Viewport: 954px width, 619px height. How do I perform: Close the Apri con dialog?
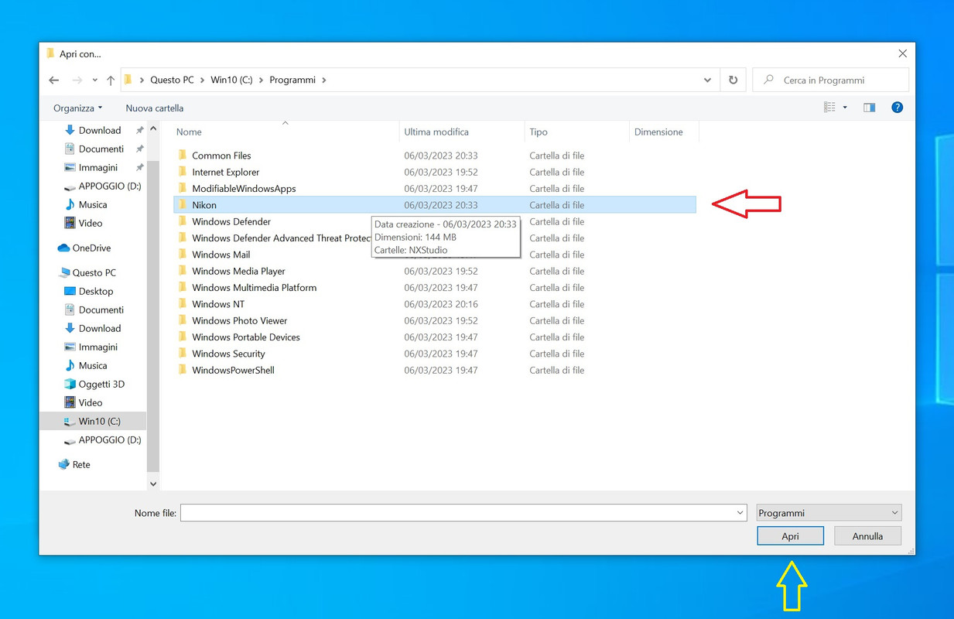click(902, 54)
